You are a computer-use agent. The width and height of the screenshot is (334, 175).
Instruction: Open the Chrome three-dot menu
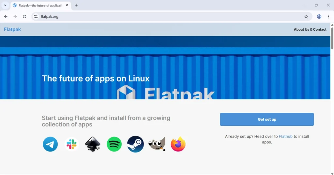click(328, 17)
